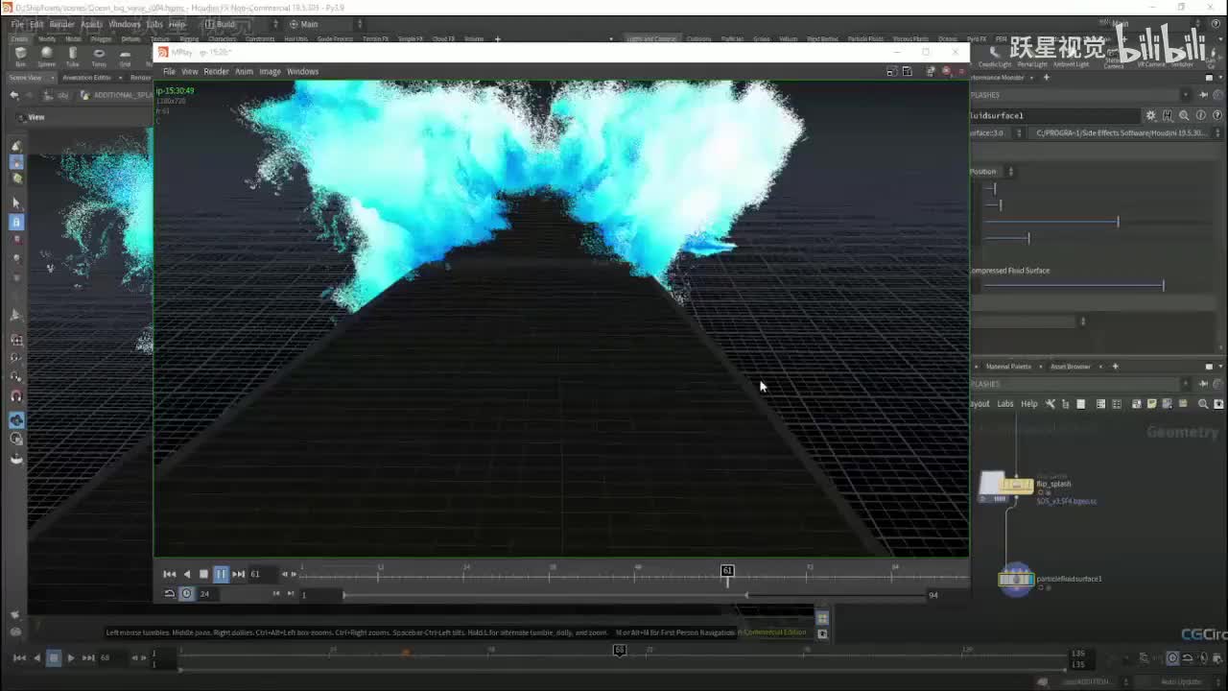Create Grid from the Create shelf
Screen dimensions: 1228x691
[x=125, y=57]
